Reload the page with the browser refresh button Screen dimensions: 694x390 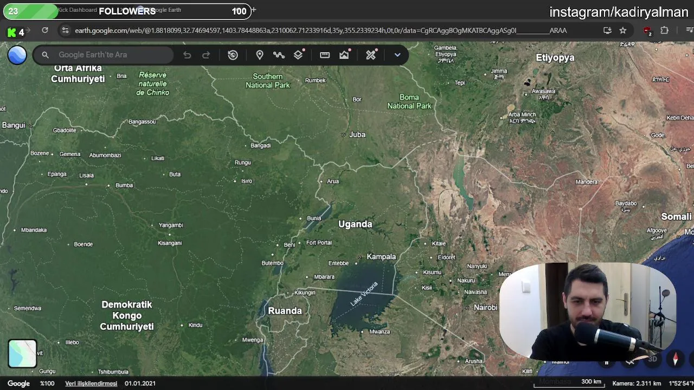[x=45, y=31]
